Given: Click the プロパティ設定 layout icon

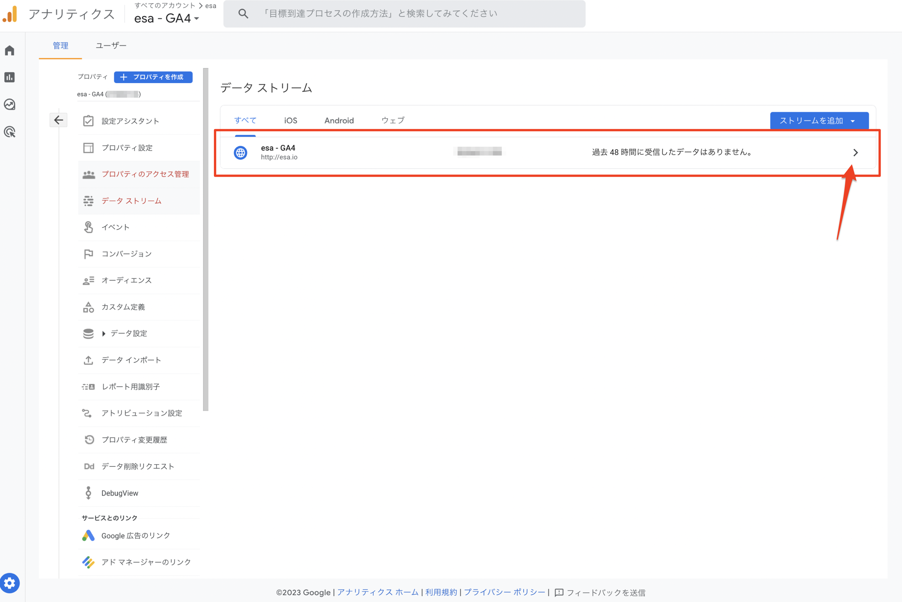Looking at the screenshot, I should [x=88, y=148].
